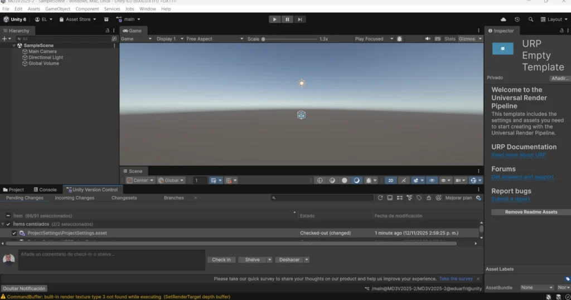Toggle Gizmos in the Game view
The height and width of the screenshot is (300, 571).
pos(467,38)
